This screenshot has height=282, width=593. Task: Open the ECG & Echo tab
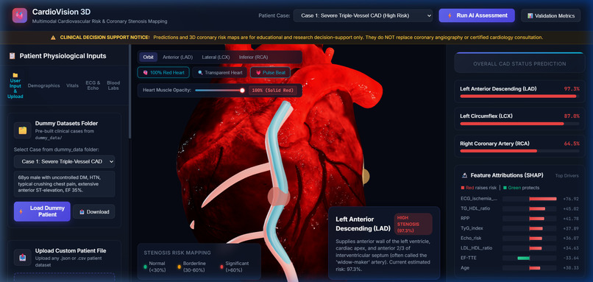tap(93, 85)
